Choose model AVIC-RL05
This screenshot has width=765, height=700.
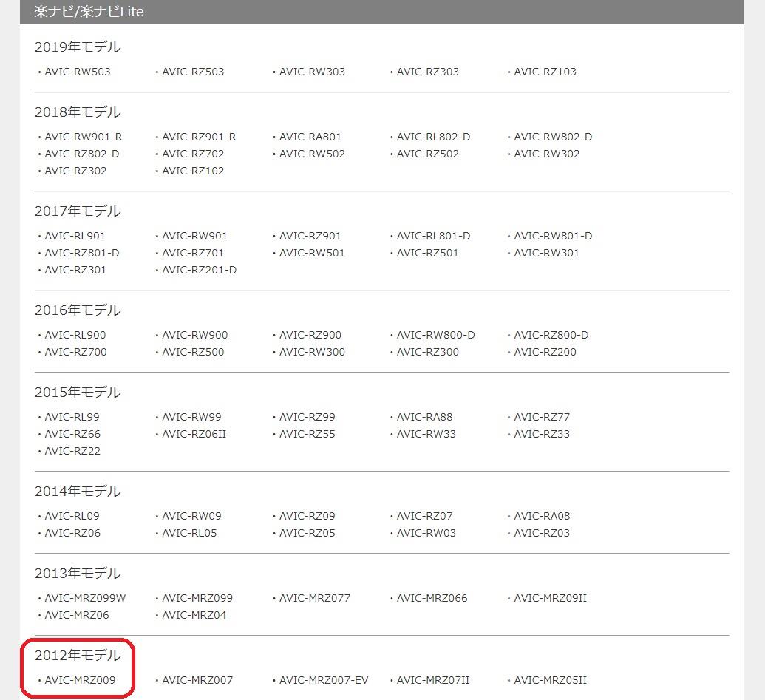(189, 533)
